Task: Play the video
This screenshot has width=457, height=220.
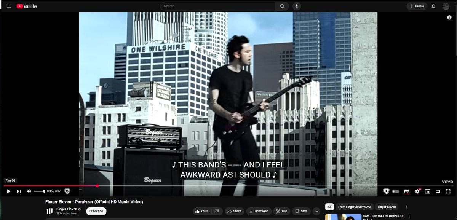Action: click(x=9, y=191)
